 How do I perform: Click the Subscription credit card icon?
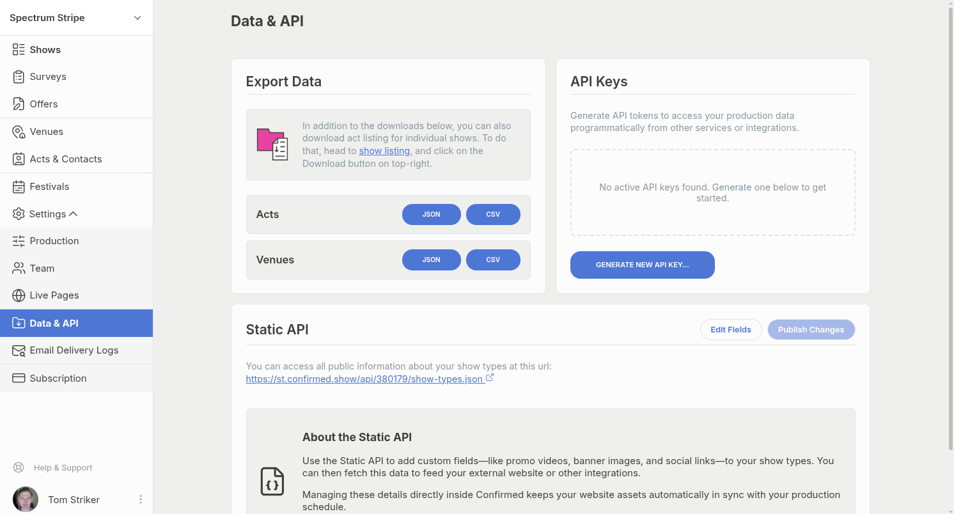coord(19,378)
